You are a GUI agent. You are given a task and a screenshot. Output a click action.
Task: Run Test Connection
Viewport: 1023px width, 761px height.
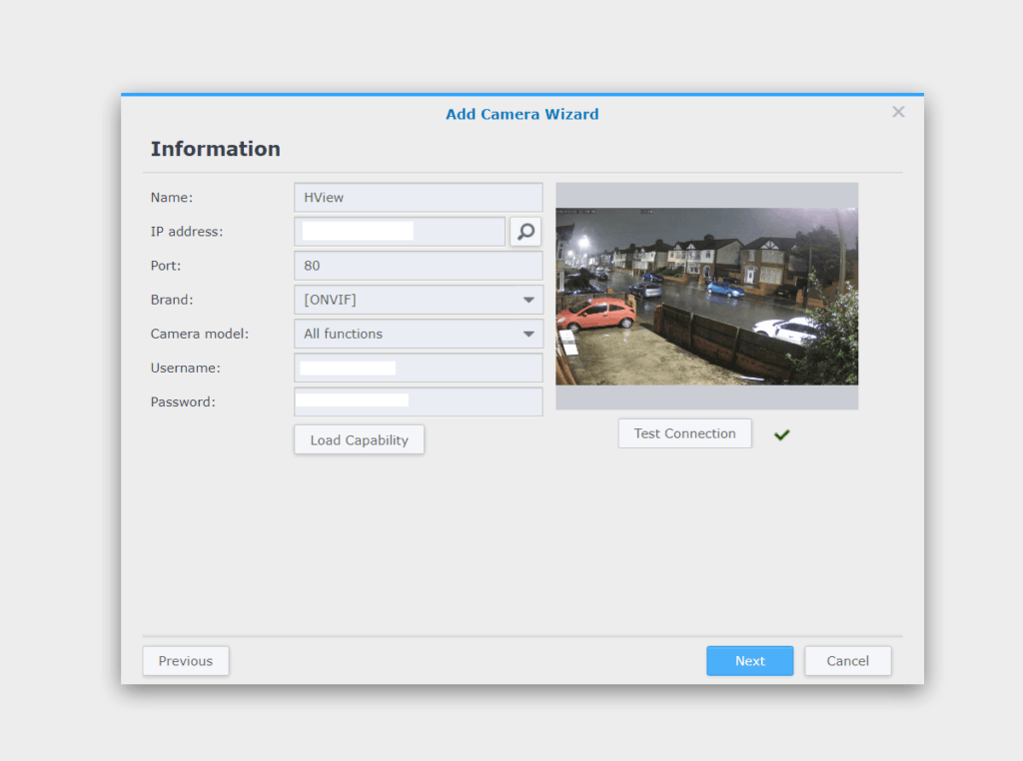[684, 433]
